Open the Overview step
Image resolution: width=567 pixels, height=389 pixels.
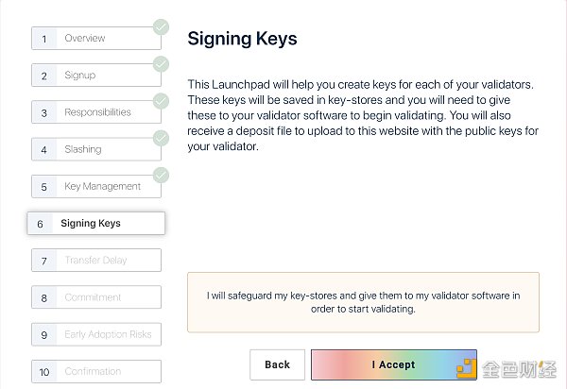click(x=96, y=39)
